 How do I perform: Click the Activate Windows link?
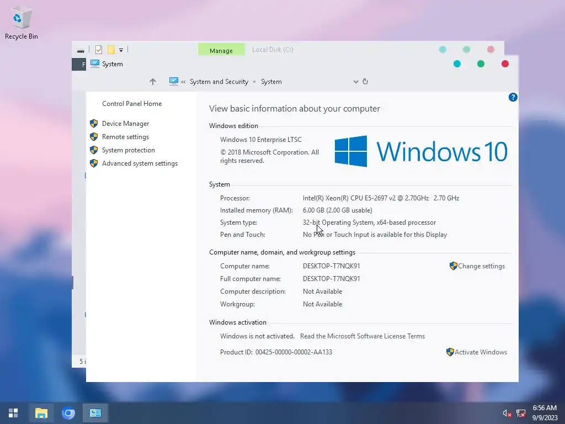pos(481,352)
